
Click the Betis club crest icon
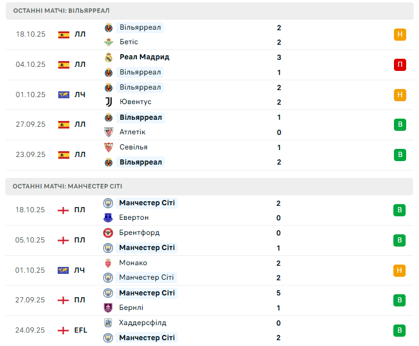pyautogui.click(x=108, y=42)
